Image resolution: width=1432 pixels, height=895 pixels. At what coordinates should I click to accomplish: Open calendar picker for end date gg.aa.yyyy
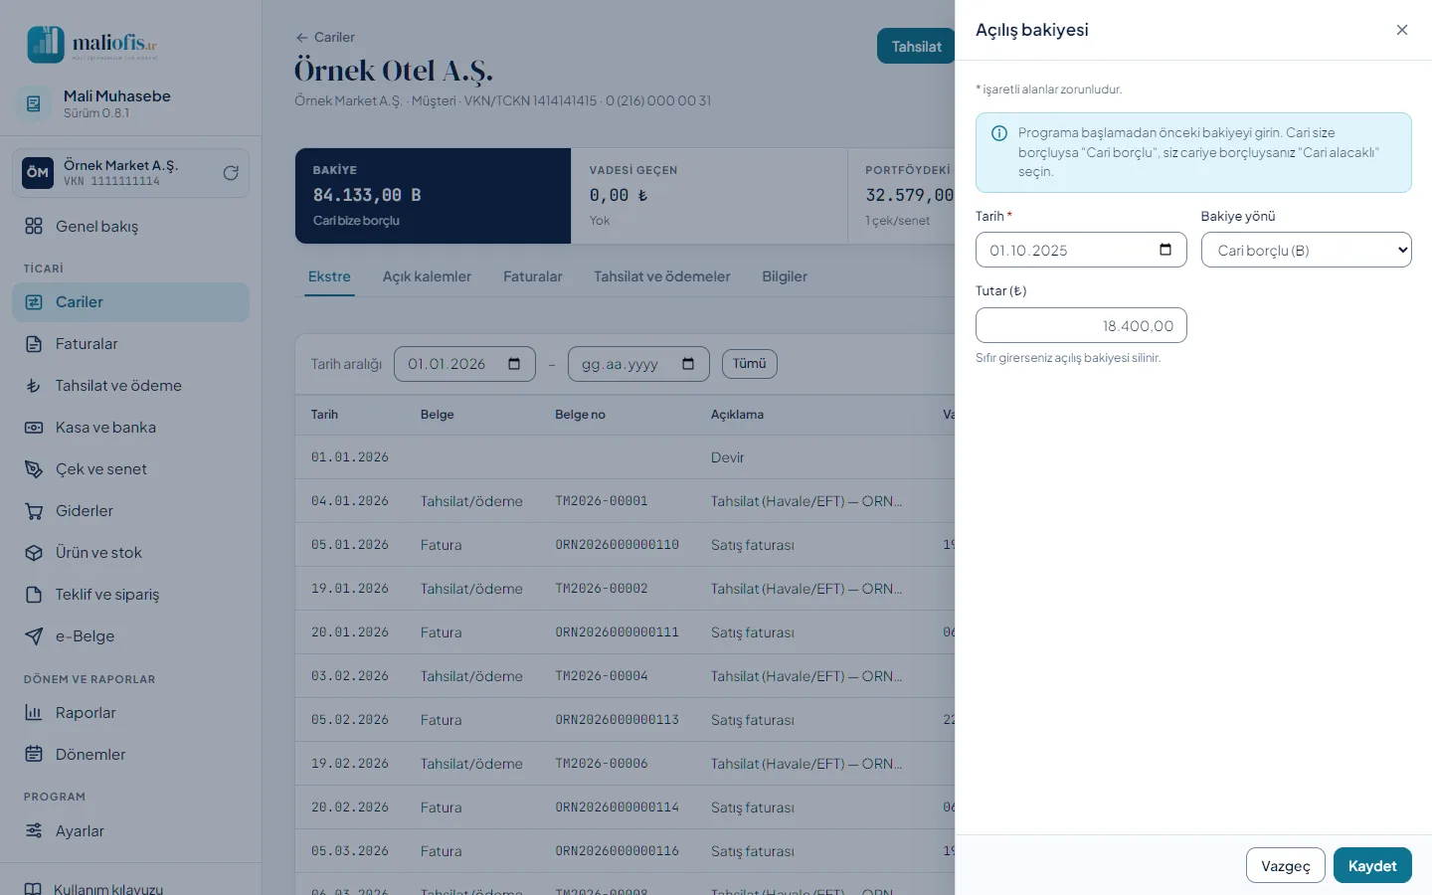688,364
